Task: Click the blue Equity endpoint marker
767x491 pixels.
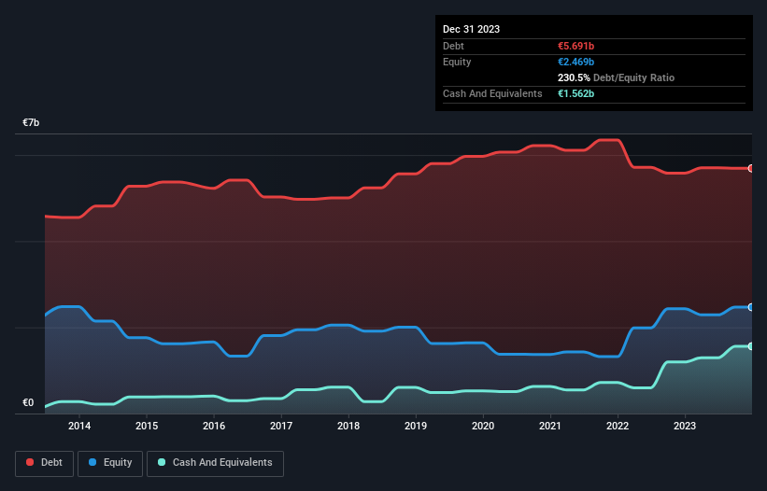Action: pyautogui.click(x=751, y=307)
